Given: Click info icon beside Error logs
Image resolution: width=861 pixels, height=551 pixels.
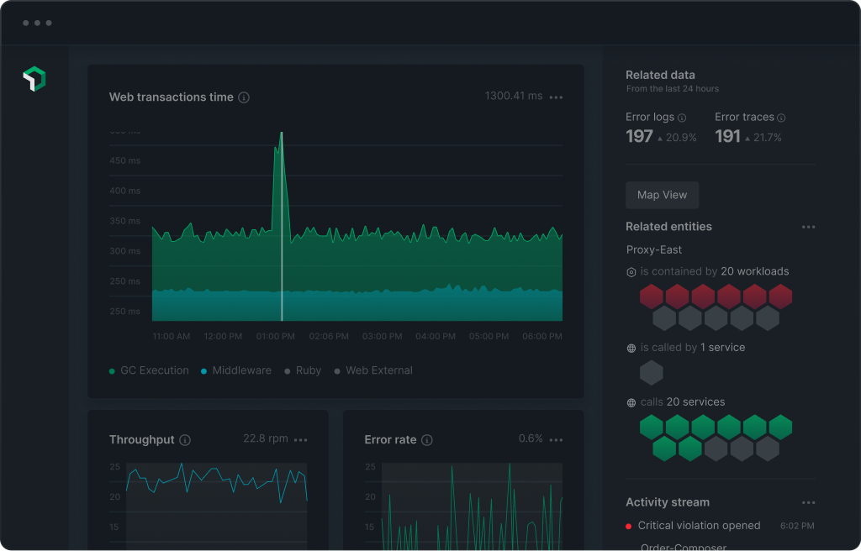Looking at the screenshot, I should click(x=682, y=118).
